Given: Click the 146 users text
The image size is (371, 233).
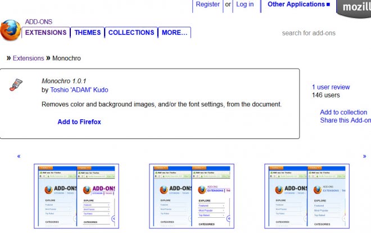Looking at the screenshot, I should click(326, 95).
